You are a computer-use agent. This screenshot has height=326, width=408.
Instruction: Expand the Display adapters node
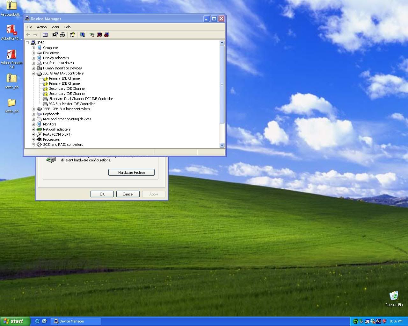click(x=33, y=58)
